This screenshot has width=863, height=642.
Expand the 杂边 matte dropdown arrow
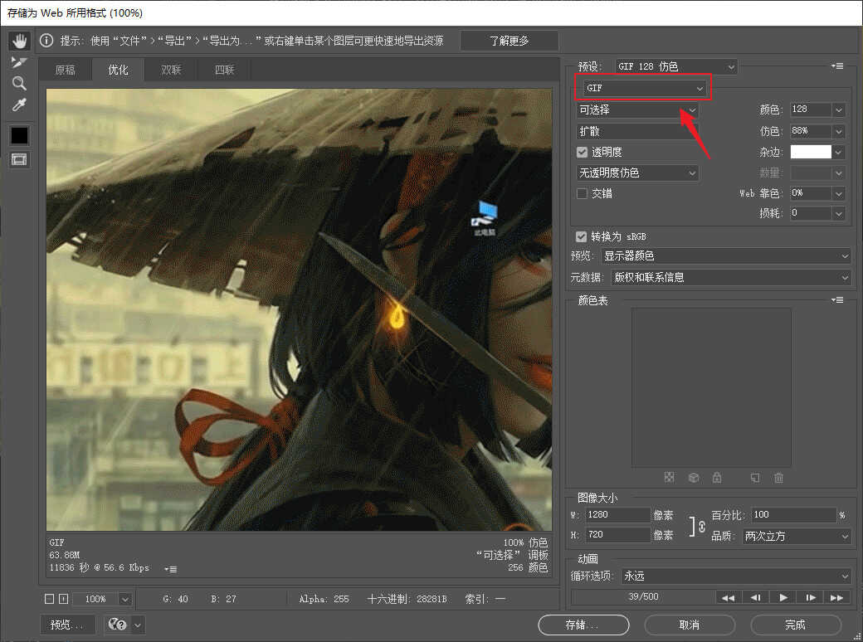tap(838, 153)
